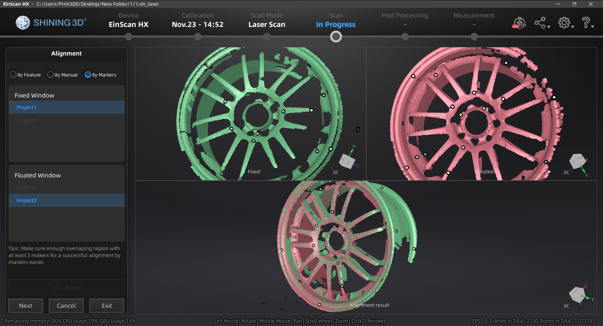Click the active Scan ring on the progress line
The height and width of the screenshot is (326, 603).
pos(336,37)
